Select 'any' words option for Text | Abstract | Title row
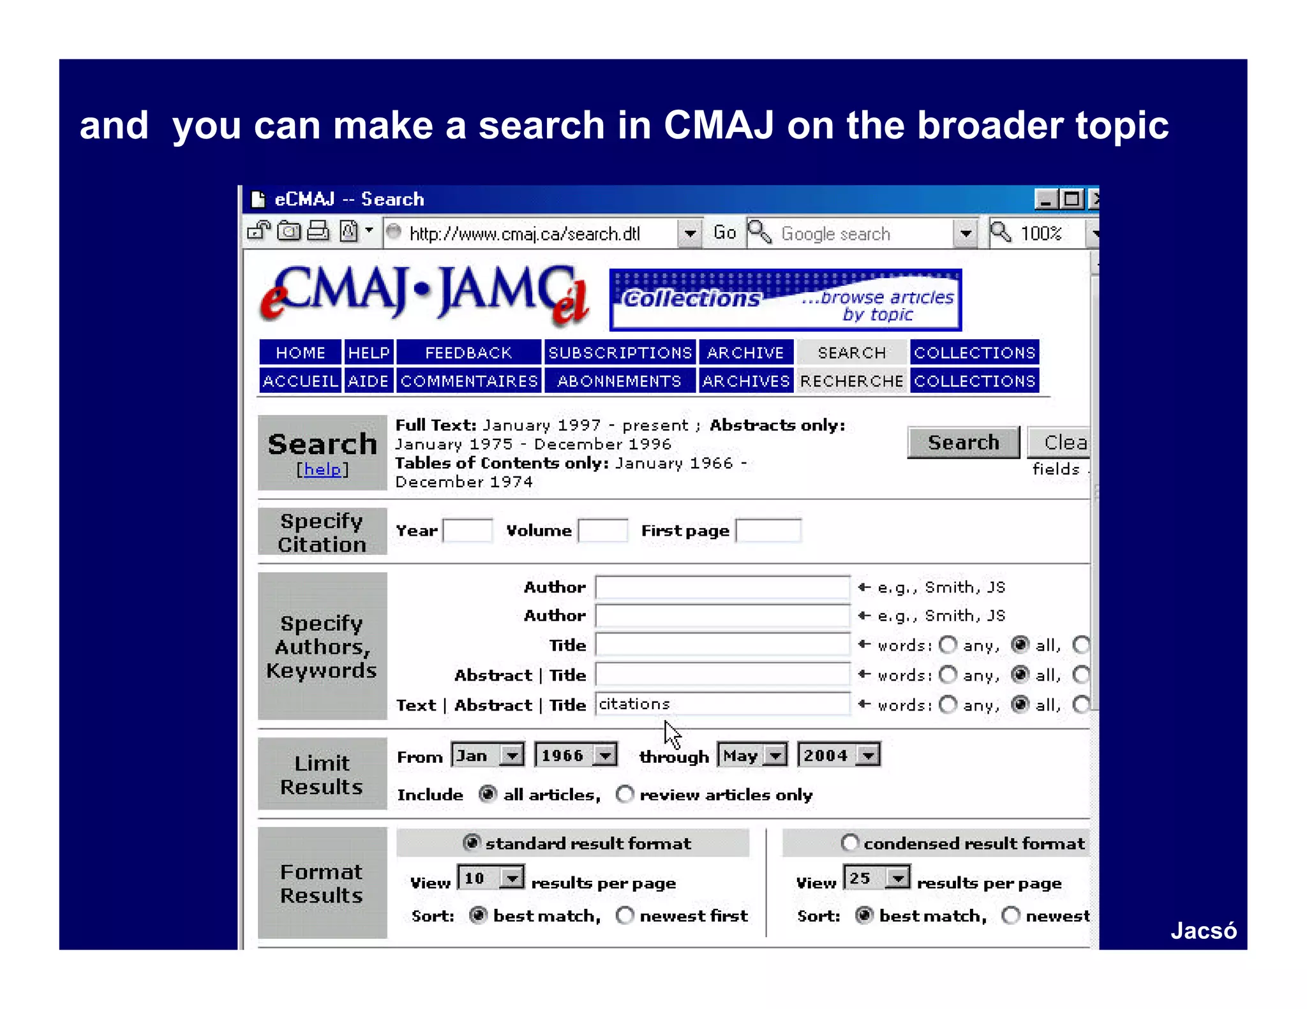Viewport: 1307px width, 1009px height. (948, 704)
